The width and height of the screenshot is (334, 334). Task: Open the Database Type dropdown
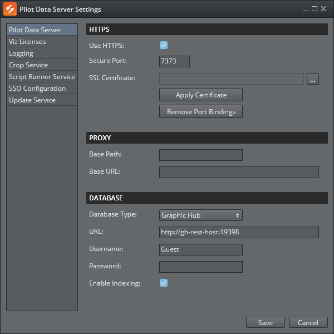pyautogui.click(x=200, y=215)
